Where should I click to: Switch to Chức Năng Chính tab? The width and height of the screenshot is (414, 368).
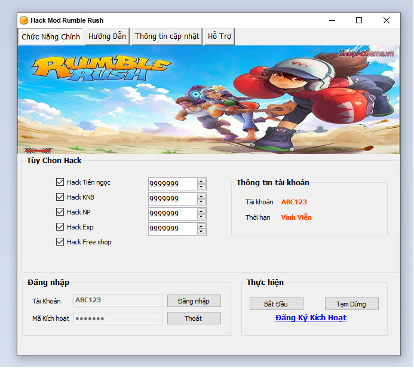coord(51,36)
